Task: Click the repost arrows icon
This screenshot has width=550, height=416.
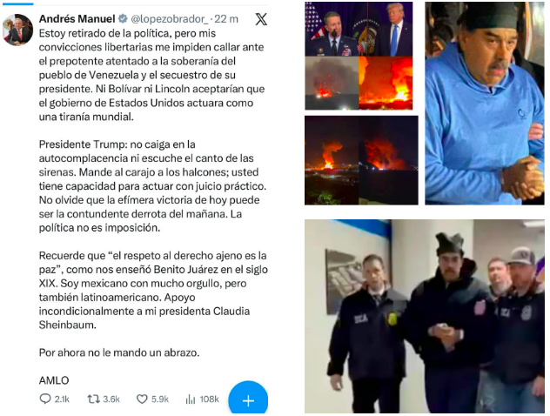Action: (x=93, y=399)
